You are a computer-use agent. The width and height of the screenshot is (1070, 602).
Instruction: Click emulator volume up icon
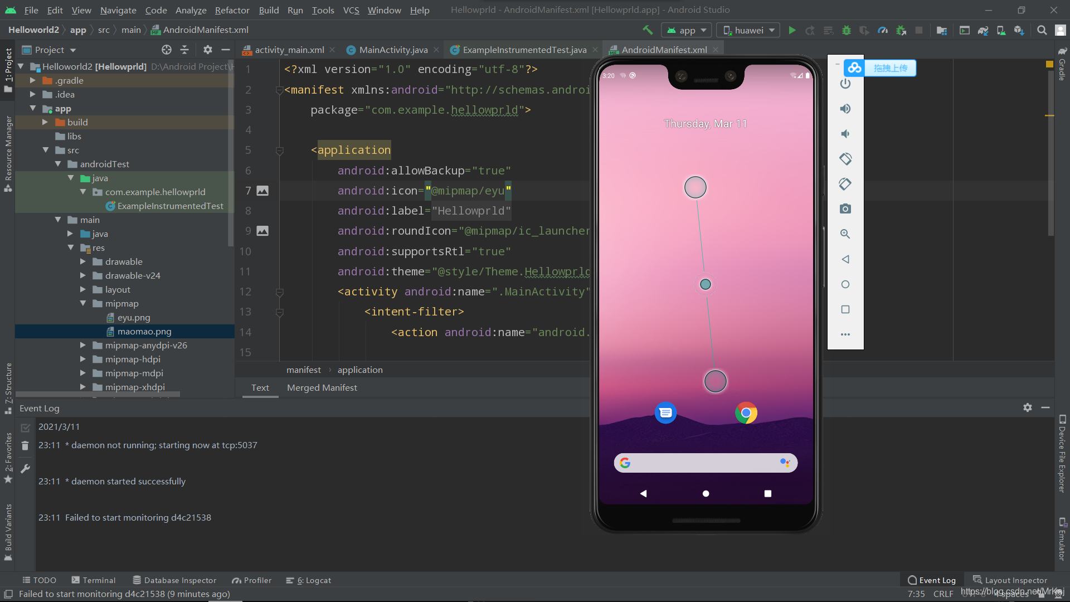click(x=845, y=109)
